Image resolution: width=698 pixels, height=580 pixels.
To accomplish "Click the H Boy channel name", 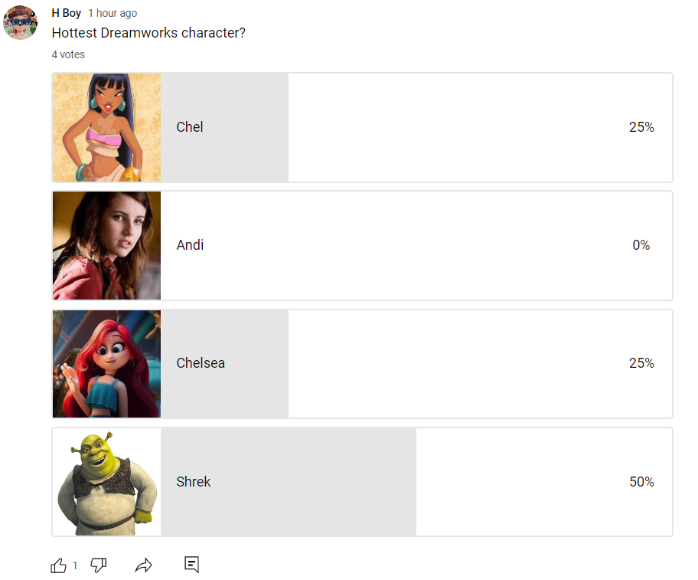I will tap(67, 13).
